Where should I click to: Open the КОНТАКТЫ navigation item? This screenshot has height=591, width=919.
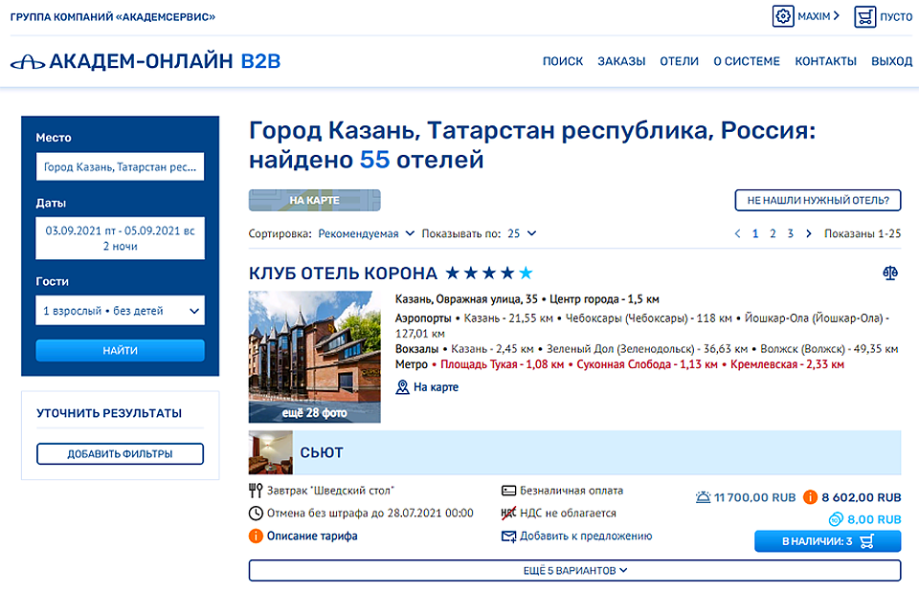point(825,61)
